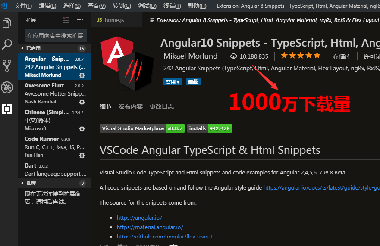This screenshot has width=380, height=246.
Task: Open the material.angular.io link
Action: (150, 227)
